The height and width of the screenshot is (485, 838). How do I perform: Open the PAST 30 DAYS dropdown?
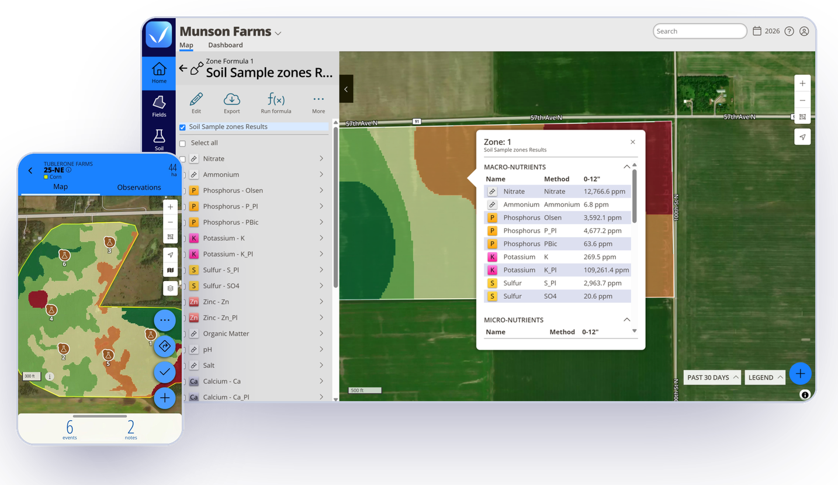pos(712,377)
